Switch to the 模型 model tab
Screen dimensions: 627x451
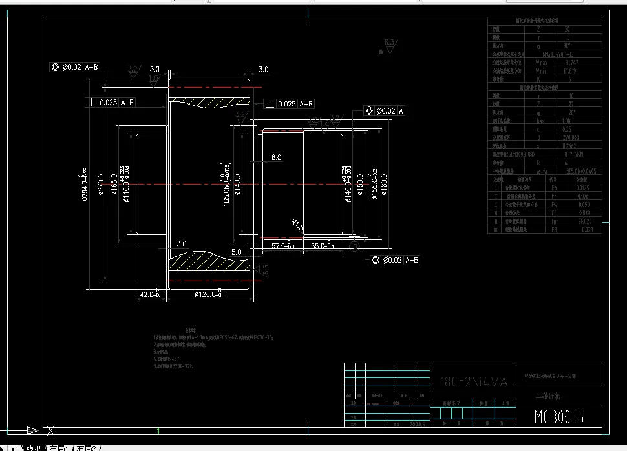(x=34, y=448)
